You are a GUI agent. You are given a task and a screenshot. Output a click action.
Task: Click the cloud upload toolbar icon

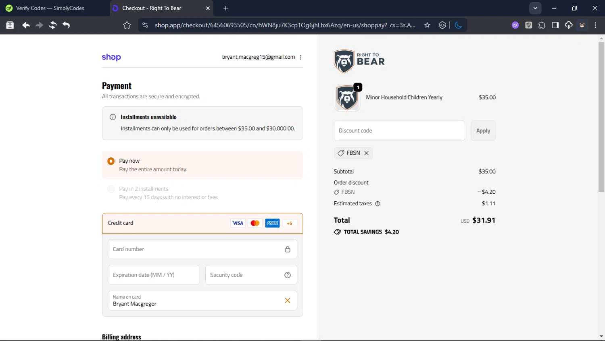[x=569, y=25]
